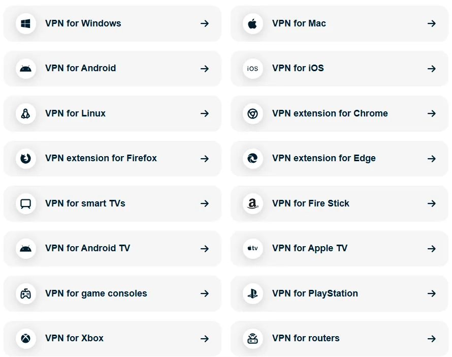Click the game controller icon
The height and width of the screenshot is (357, 452).
pos(25,293)
